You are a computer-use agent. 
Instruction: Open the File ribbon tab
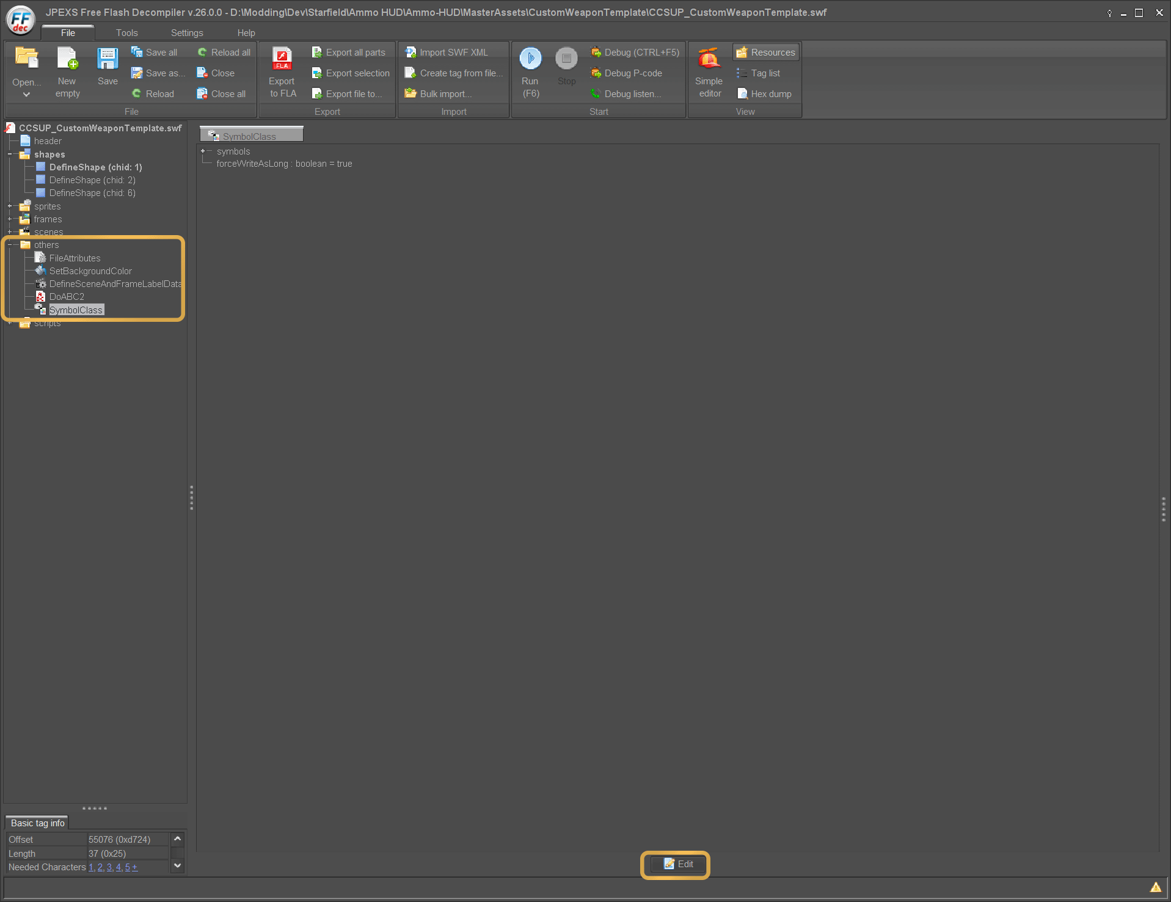[68, 33]
